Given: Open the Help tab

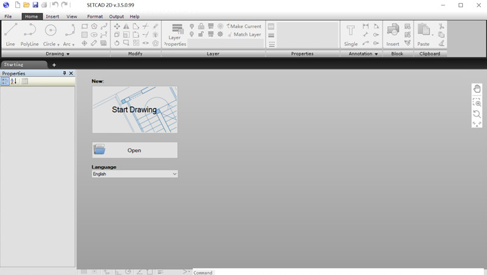Looking at the screenshot, I should point(135,16).
